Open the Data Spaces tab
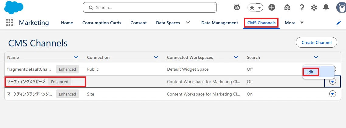The width and height of the screenshot is (346, 128). [x=168, y=23]
